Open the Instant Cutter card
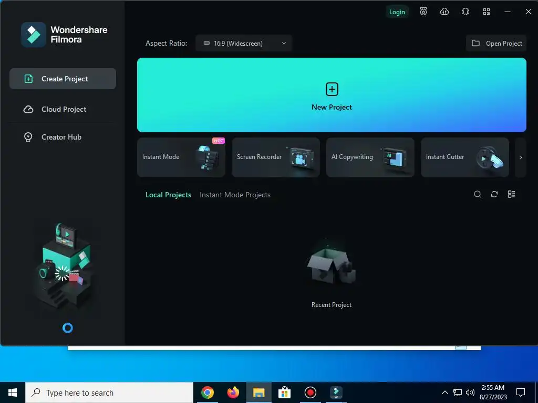The image size is (538, 403). click(x=465, y=157)
